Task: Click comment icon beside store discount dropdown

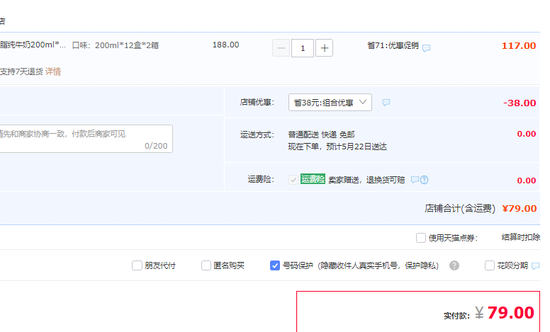Action: coord(386,102)
